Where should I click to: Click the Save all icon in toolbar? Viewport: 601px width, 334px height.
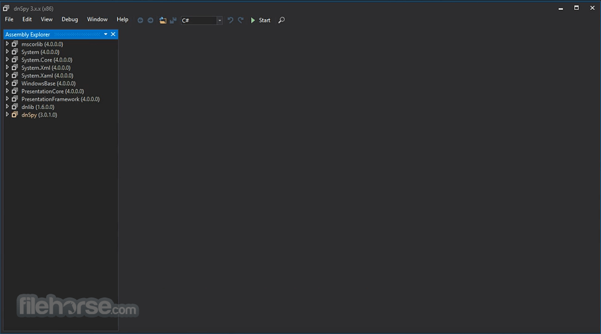pos(173,20)
